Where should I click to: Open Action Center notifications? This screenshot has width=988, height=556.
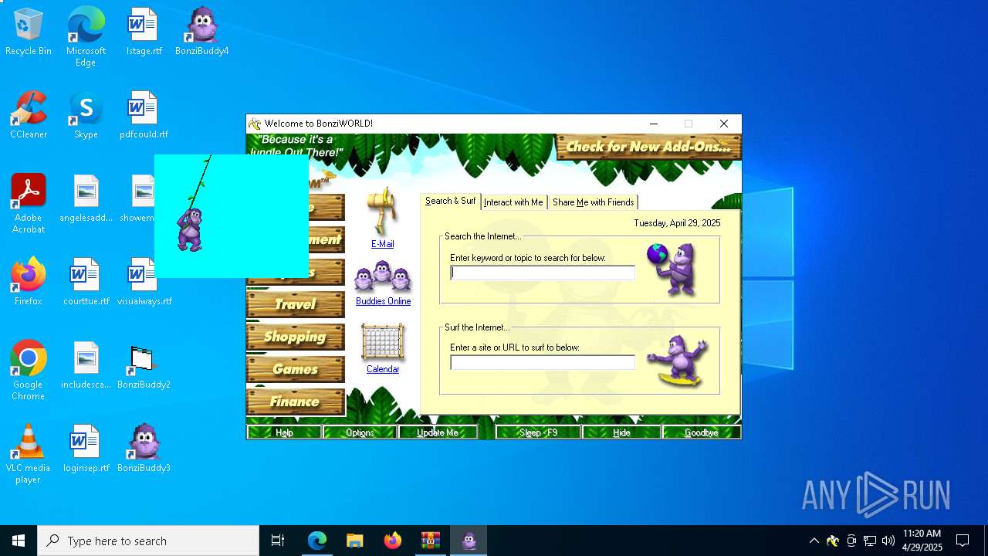point(963,541)
